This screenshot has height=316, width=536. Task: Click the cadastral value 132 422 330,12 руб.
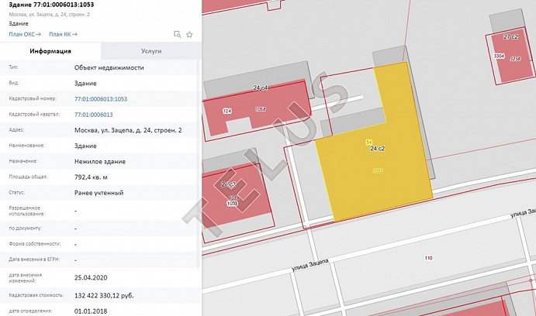coord(104,296)
